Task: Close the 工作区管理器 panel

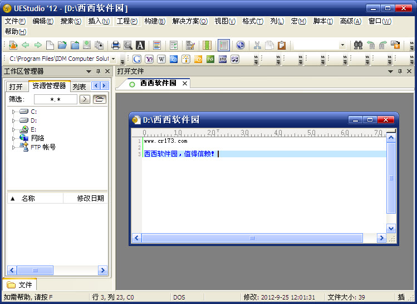Action: pos(107,71)
